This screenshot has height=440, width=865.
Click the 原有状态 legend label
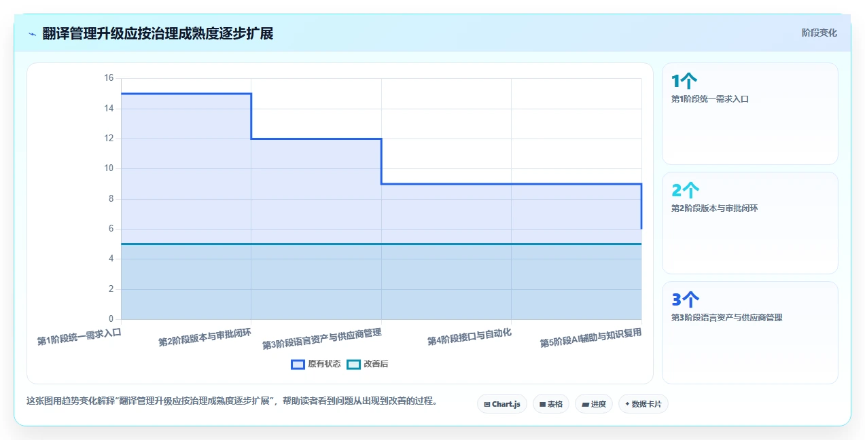[324, 364]
